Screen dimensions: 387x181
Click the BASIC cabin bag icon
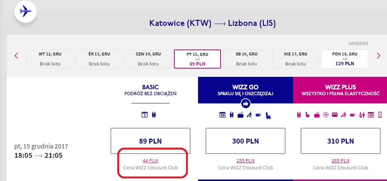coord(154,115)
